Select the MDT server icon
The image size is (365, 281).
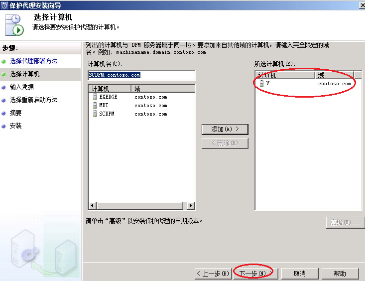(95, 105)
